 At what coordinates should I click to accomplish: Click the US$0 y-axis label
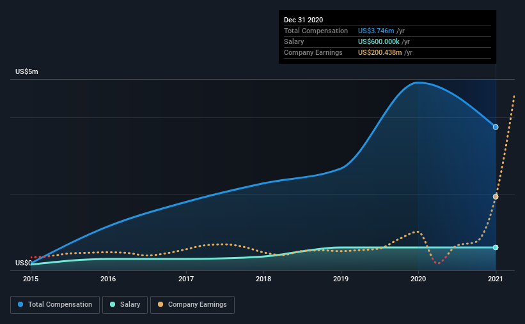[x=24, y=263]
